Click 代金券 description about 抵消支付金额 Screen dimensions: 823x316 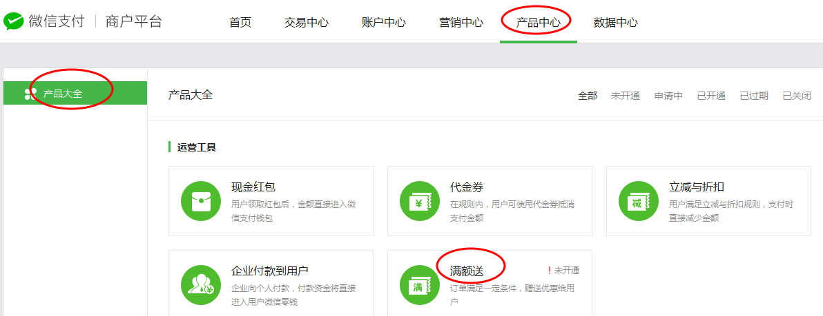(x=512, y=211)
